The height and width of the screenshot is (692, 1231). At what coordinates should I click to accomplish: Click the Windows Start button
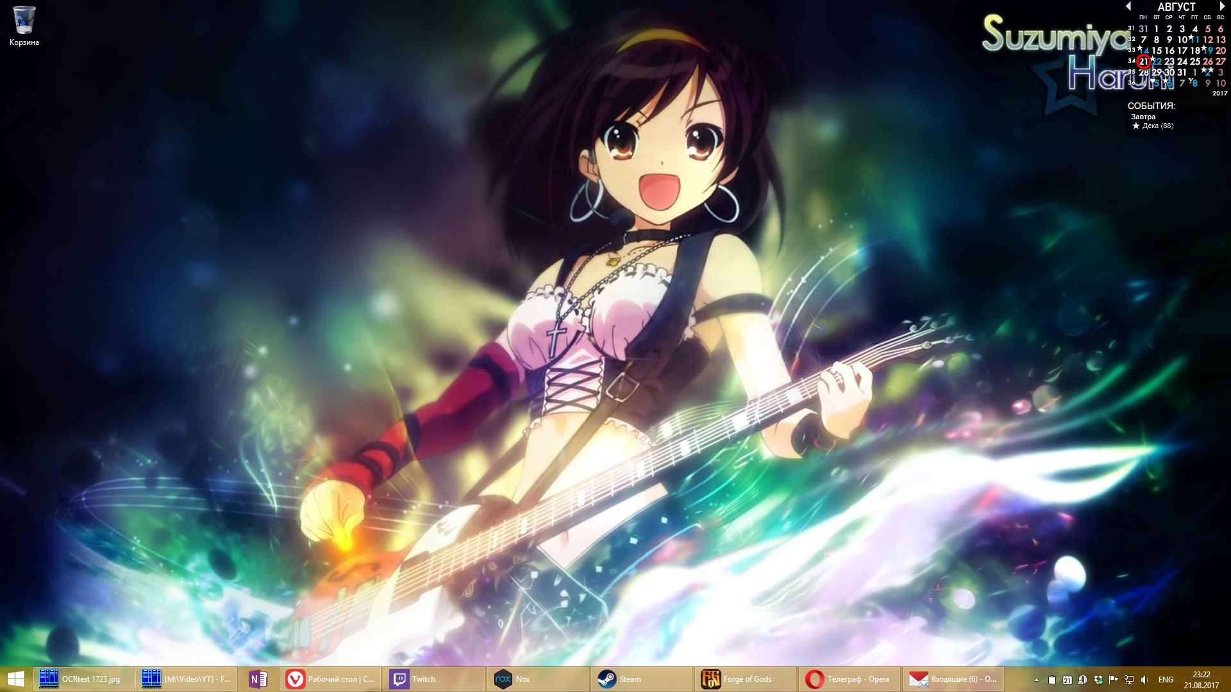[x=16, y=679]
